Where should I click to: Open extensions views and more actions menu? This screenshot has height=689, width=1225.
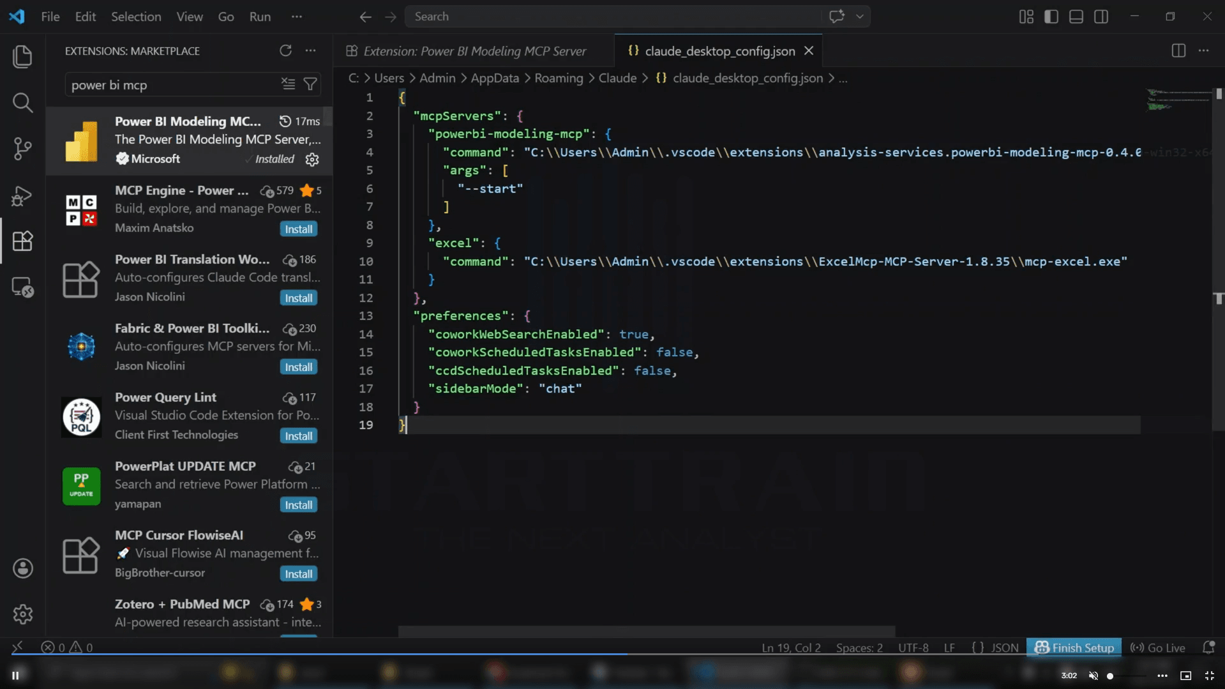[x=310, y=50]
